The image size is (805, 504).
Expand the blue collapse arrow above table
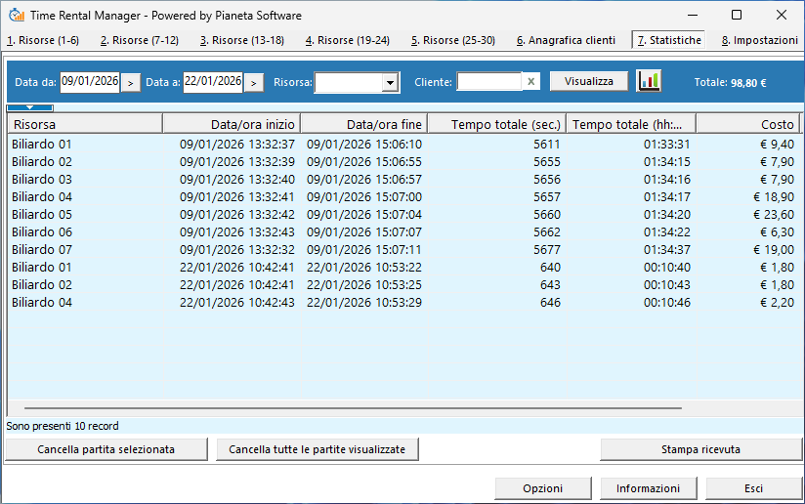tap(29, 106)
